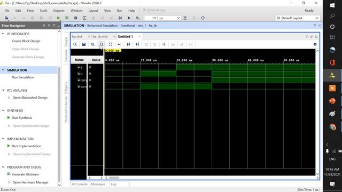Viewport: 342px width, 192px height.
Task: Open Settings via the main toolbar gear
Action: pyautogui.click(x=76, y=18)
